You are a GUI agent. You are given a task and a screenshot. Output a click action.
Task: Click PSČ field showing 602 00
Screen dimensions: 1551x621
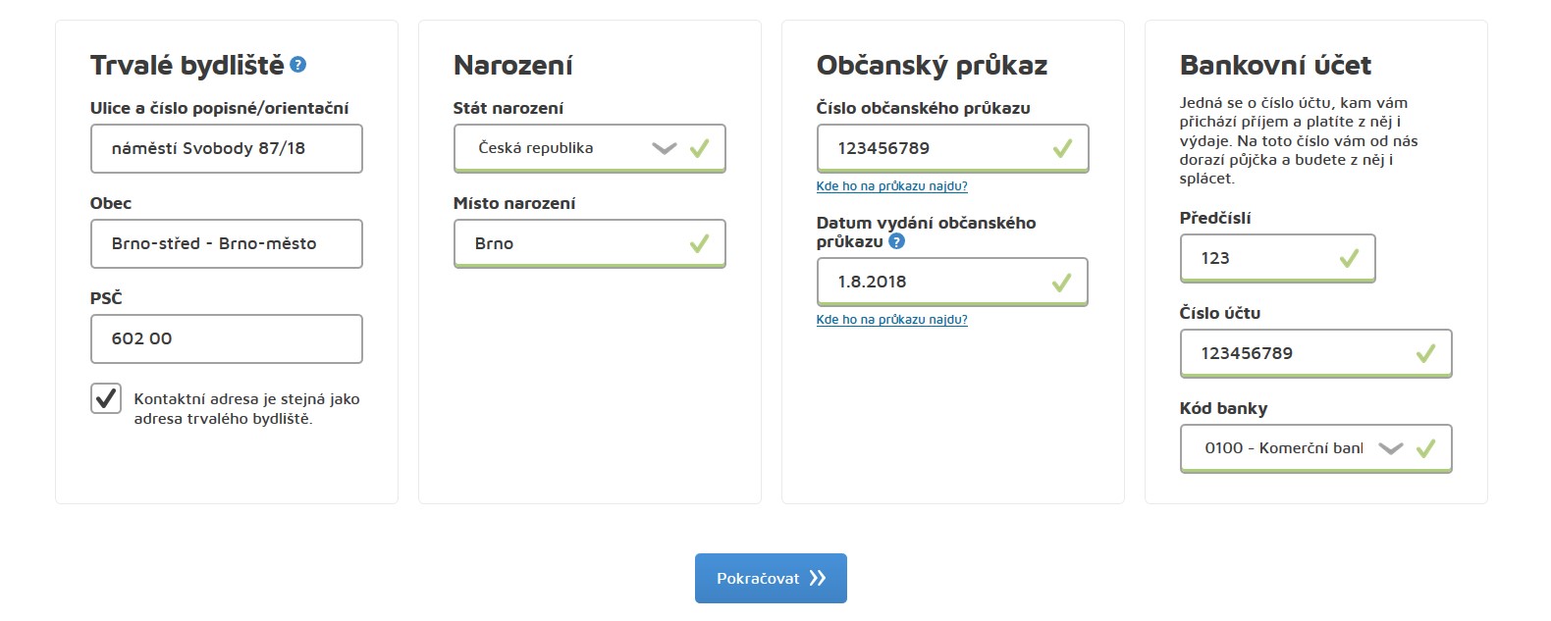[x=227, y=338]
